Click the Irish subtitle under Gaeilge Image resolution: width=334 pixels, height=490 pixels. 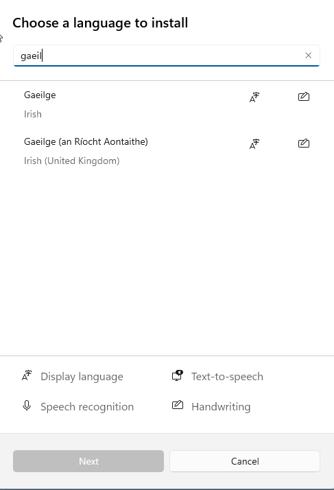[x=33, y=114]
